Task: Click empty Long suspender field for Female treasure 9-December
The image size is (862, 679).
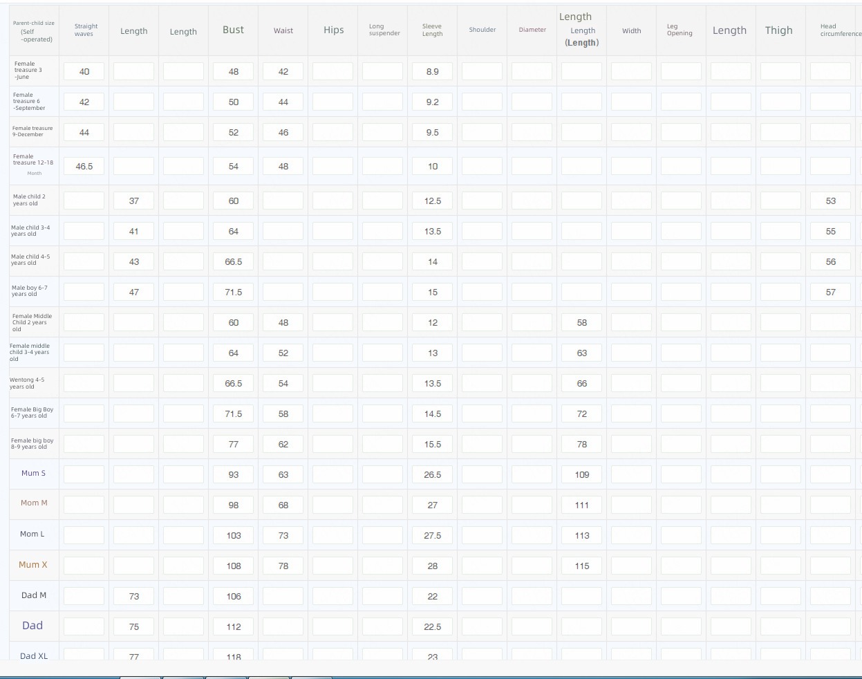Action: pos(383,132)
